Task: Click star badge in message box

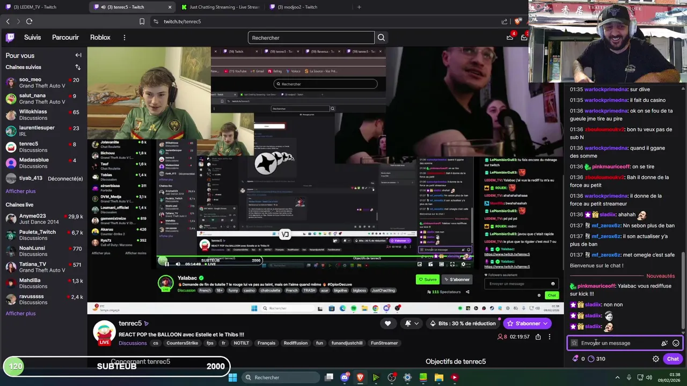Action: click(574, 343)
